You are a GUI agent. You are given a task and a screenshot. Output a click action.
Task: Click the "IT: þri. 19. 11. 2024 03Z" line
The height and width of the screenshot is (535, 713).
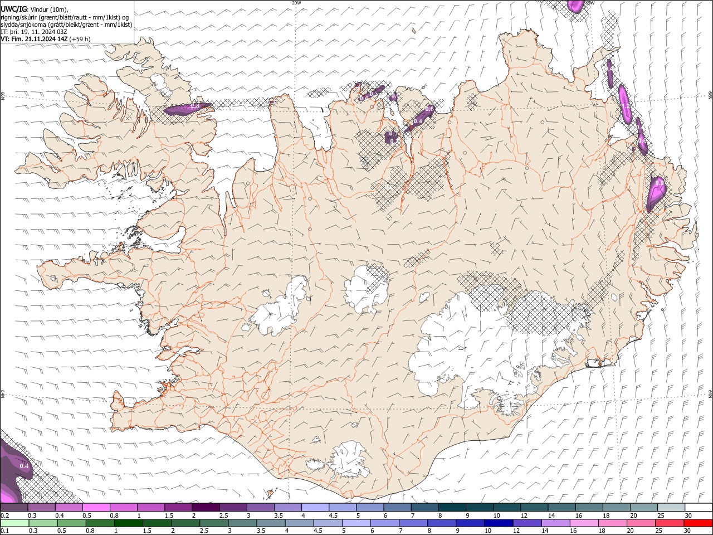coord(34,32)
